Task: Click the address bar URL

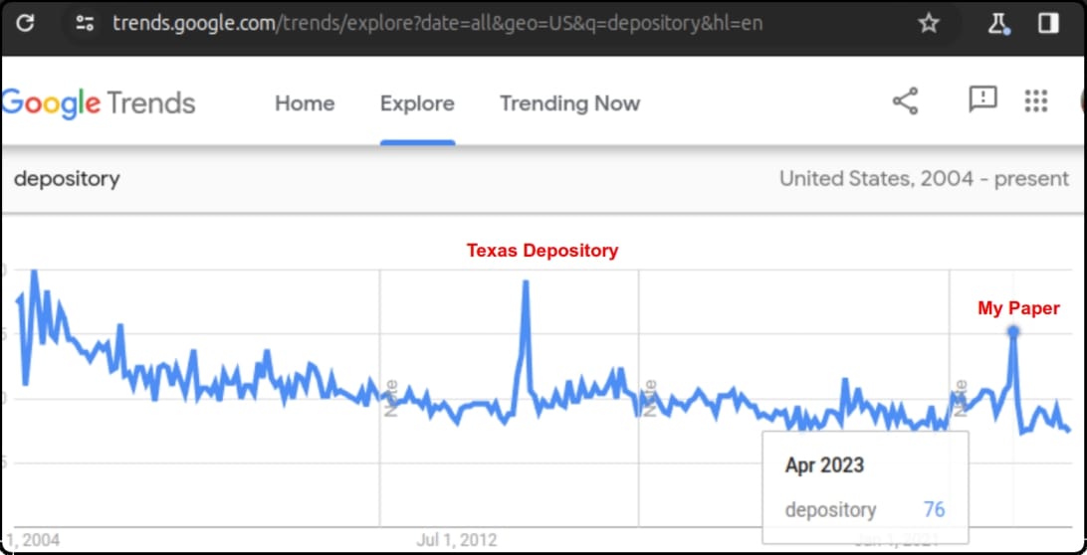Action: coord(438,23)
